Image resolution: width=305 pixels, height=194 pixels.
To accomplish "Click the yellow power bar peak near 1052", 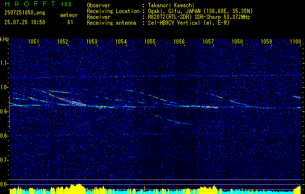I will coord(78,189).
